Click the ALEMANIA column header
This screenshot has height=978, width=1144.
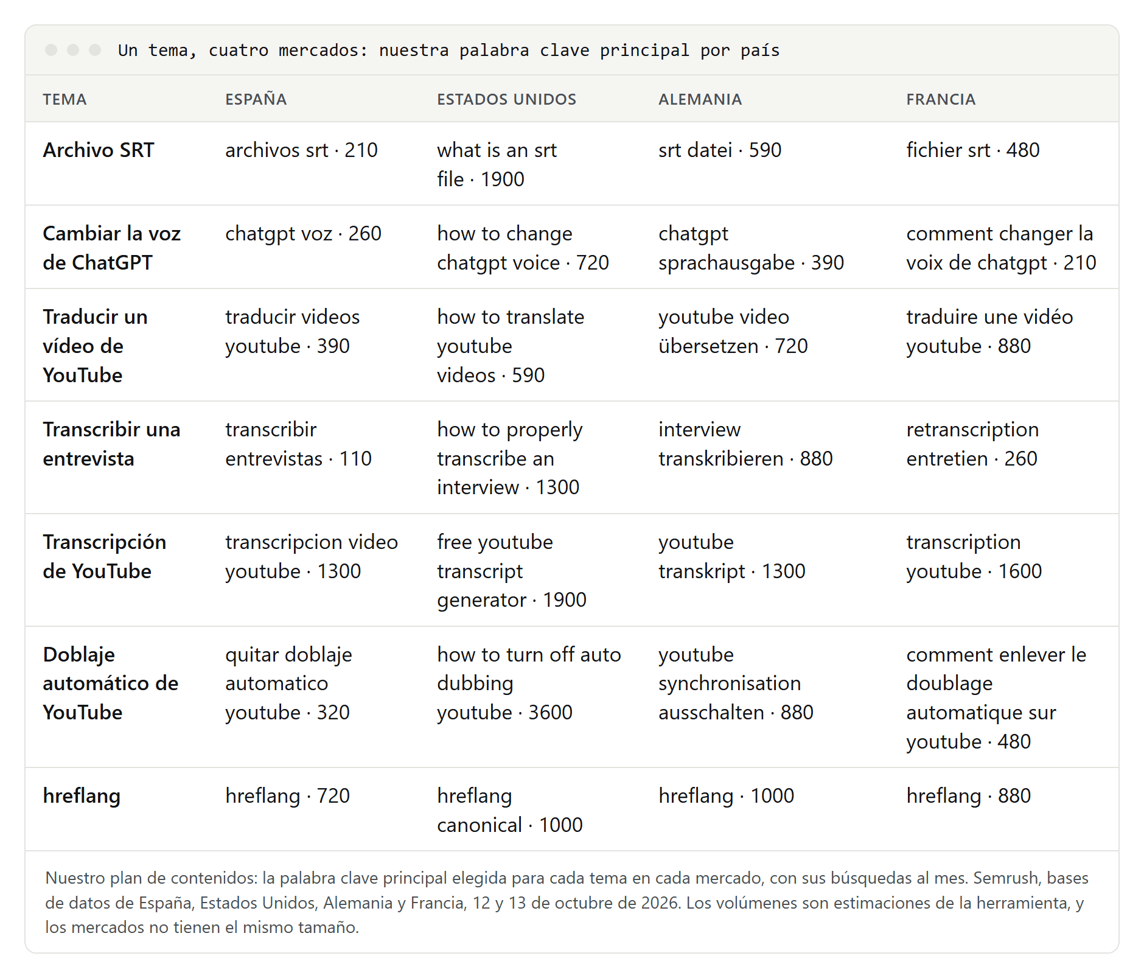click(700, 99)
